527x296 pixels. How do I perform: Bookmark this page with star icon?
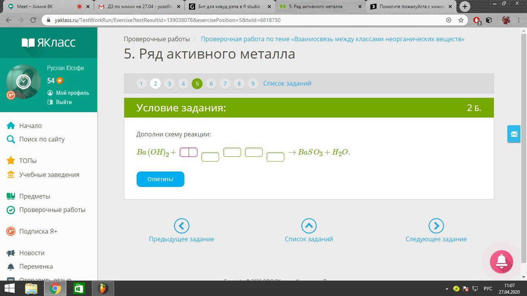[x=461, y=20]
